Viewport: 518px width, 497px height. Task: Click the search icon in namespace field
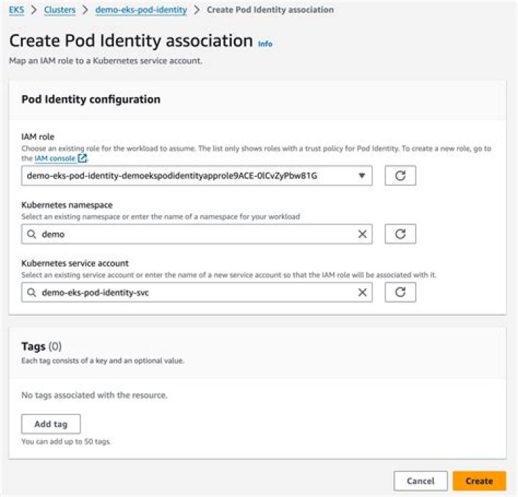tap(32, 234)
